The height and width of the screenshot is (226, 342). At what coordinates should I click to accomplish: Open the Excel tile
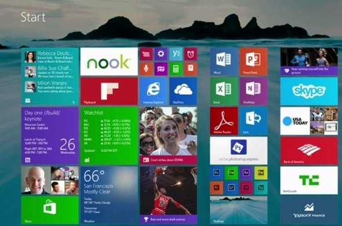224,91
